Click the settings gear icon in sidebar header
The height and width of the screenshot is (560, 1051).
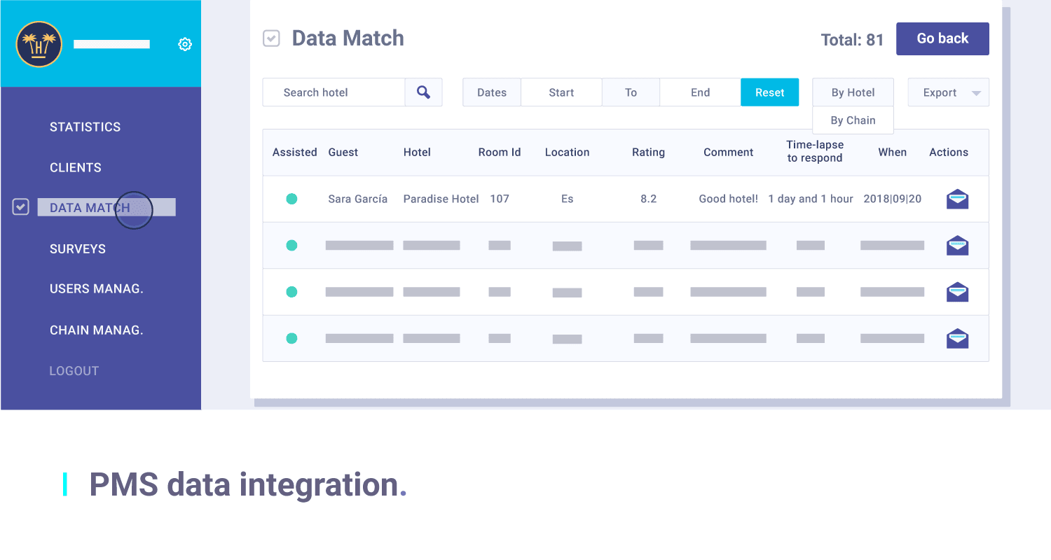pyautogui.click(x=185, y=44)
